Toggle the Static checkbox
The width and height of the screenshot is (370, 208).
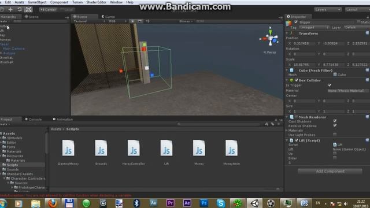(358, 22)
